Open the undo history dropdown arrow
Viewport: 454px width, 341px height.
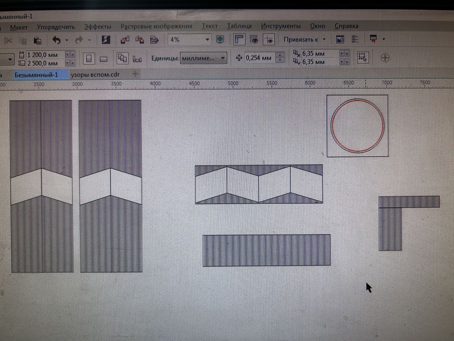(67, 40)
